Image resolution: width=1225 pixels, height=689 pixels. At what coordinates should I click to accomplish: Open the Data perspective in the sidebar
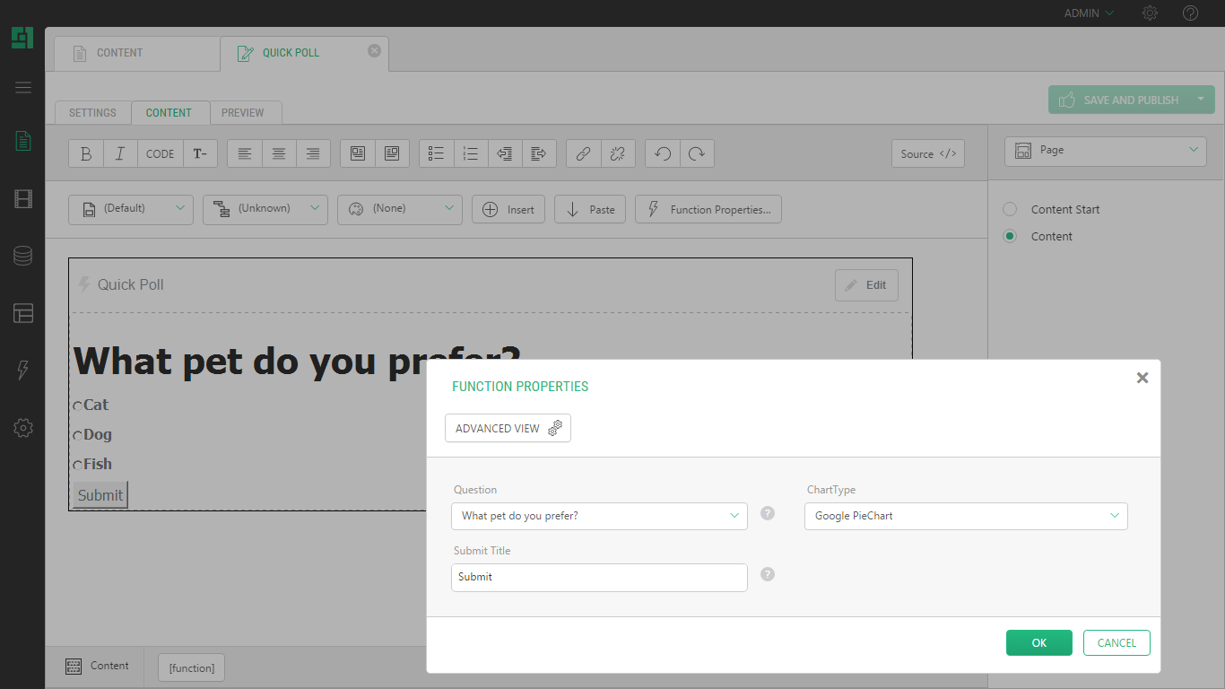(x=23, y=256)
